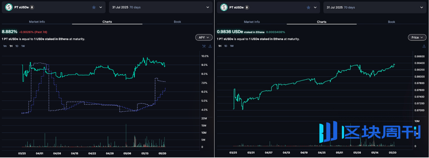Select the Charts tab in the APY panel
429x158 pixels.
(107, 22)
